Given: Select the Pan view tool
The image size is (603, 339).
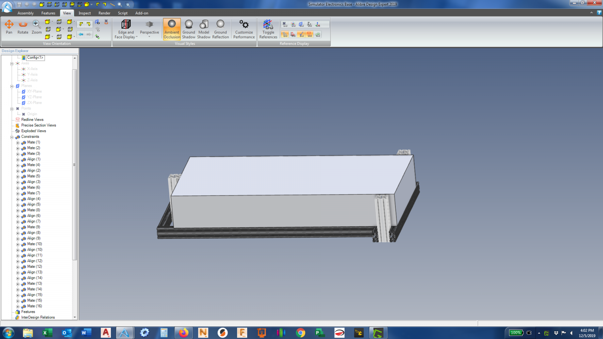Looking at the screenshot, I should (x=9, y=27).
